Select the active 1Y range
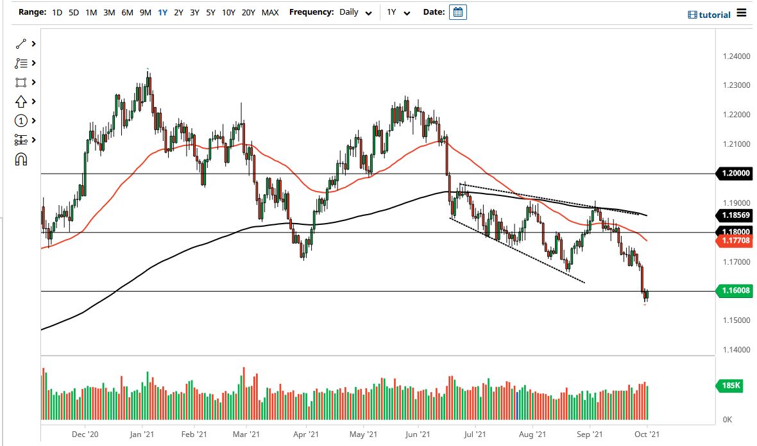The image size is (757, 446). click(163, 13)
